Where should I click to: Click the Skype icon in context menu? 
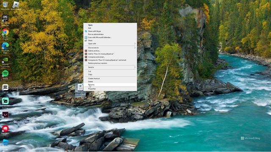pos(86,31)
